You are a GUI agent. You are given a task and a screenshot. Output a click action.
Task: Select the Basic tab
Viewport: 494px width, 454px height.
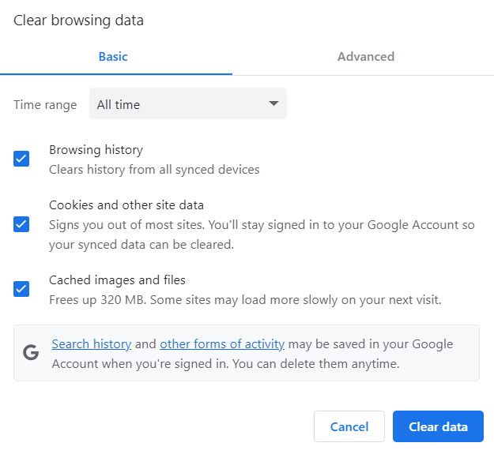coord(113,57)
